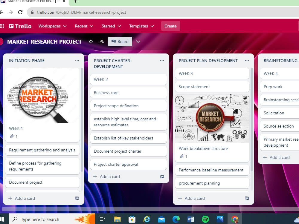Open Document project charter card
This screenshot has height=224, width=299.
[x=129, y=151]
